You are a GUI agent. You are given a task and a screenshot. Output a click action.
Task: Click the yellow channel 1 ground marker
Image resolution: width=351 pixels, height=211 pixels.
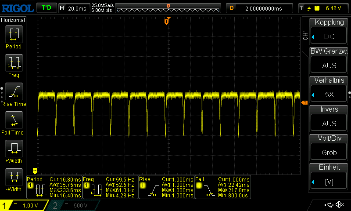pyautogui.click(x=35, y=171)
